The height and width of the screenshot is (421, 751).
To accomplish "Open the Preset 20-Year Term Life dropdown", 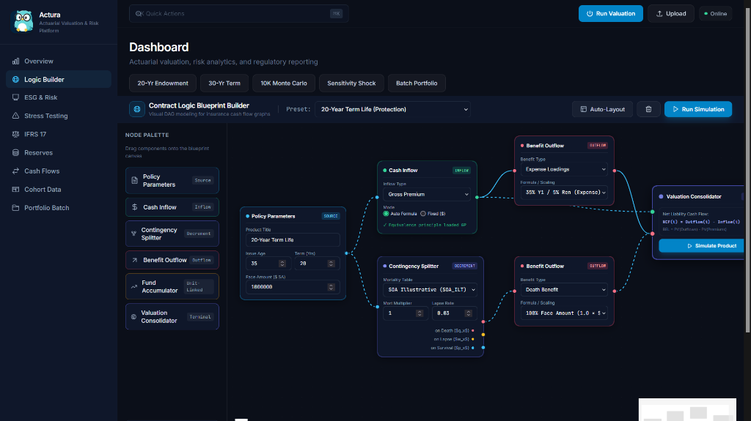I will tap(393, 109).
